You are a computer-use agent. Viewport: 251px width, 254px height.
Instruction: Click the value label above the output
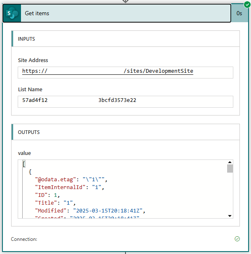point(24,153)
